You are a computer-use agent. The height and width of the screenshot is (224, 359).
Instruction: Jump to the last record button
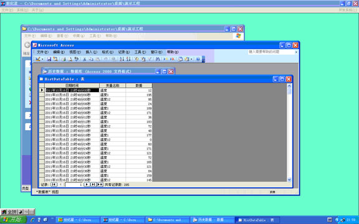coord(93,184)
